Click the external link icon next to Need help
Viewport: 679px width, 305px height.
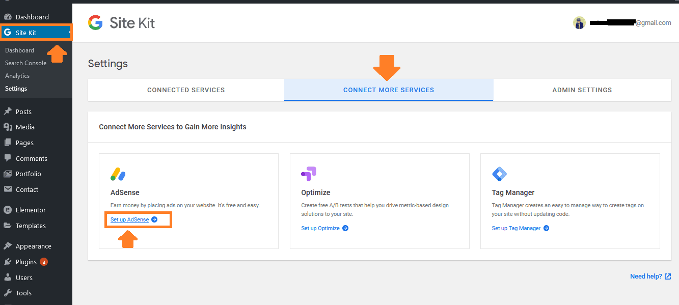coord(668,276)
